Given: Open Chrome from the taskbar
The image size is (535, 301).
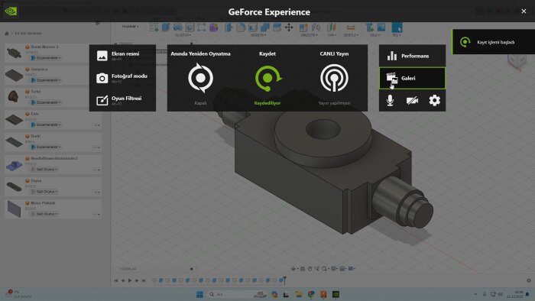Looking at the screenshot, I should click(x=311, y=294).
